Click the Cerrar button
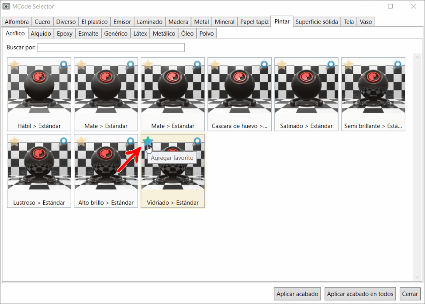The image size is (425, 304). [x=410, y=294]
